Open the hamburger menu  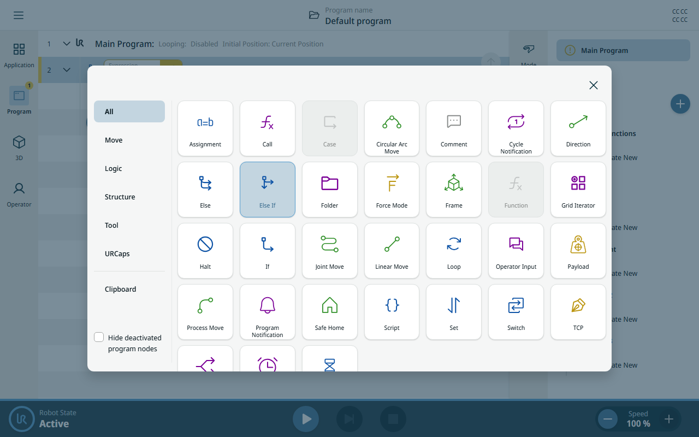tap(19, 15)
